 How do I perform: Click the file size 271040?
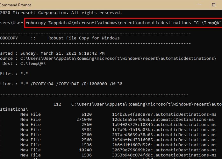point(84,120)
